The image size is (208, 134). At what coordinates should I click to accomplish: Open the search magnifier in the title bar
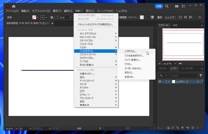(x=167, y=6)
